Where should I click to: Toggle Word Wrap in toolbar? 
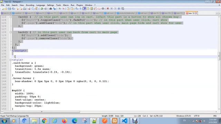[x=77, y=9]
